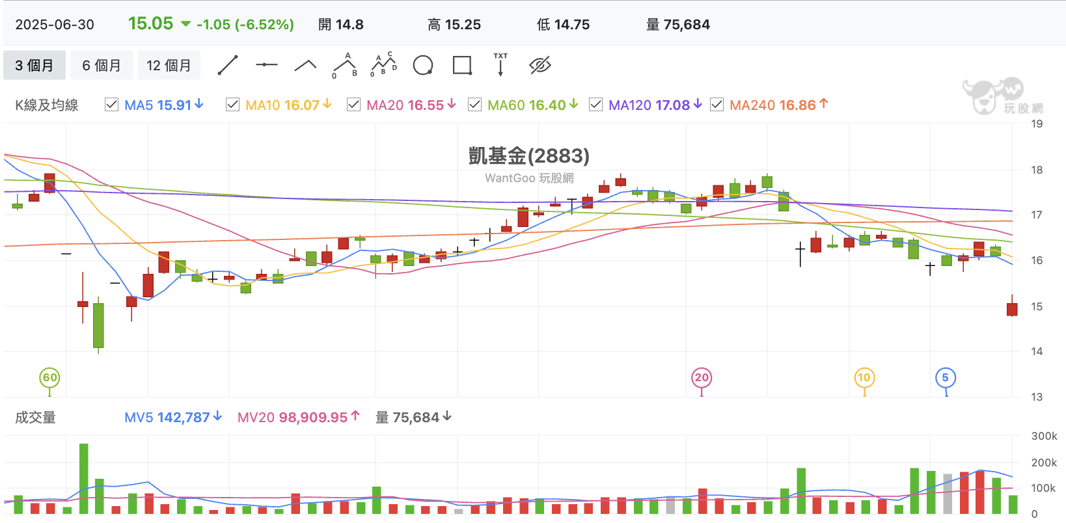Uncheck the MA5 moving average checkbox

(x=111, y=105)
